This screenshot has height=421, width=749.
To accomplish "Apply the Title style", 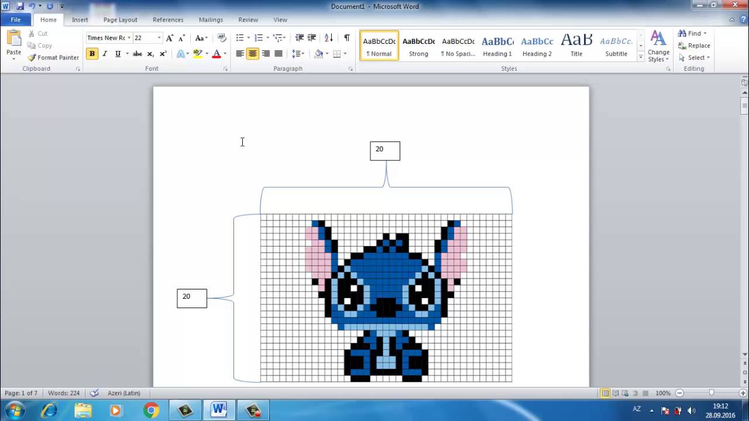I will pyautogui.click(x=576, y=46).
